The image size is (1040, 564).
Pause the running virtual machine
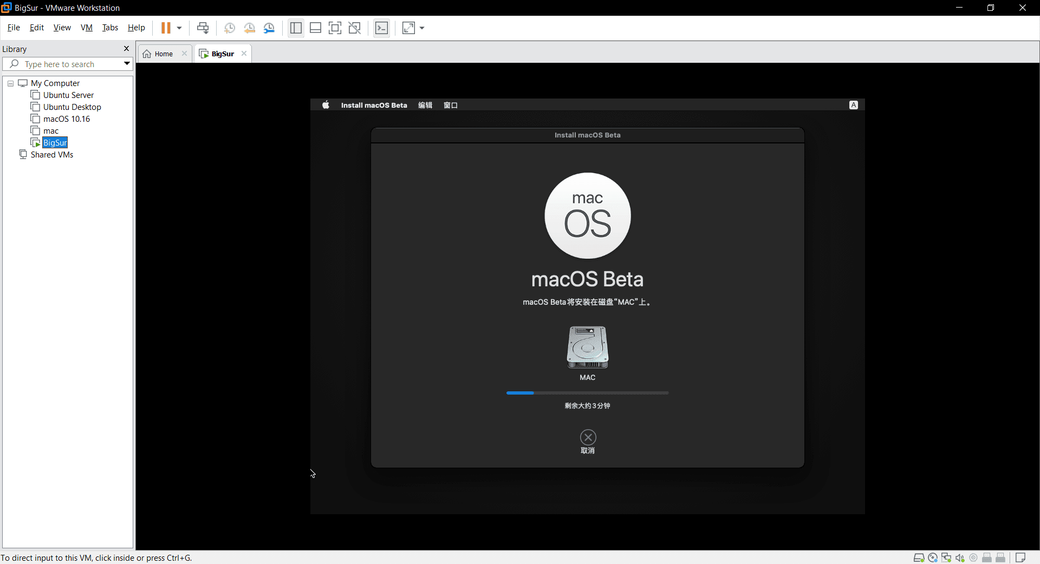166,28
